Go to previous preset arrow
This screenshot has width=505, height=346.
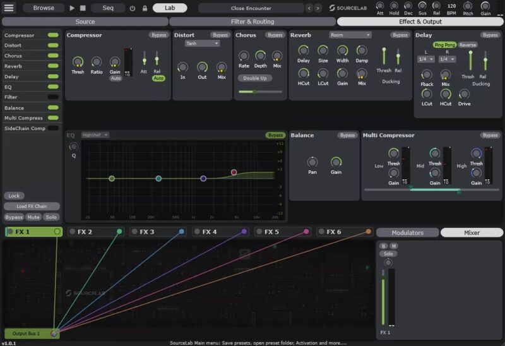(309, 8)
